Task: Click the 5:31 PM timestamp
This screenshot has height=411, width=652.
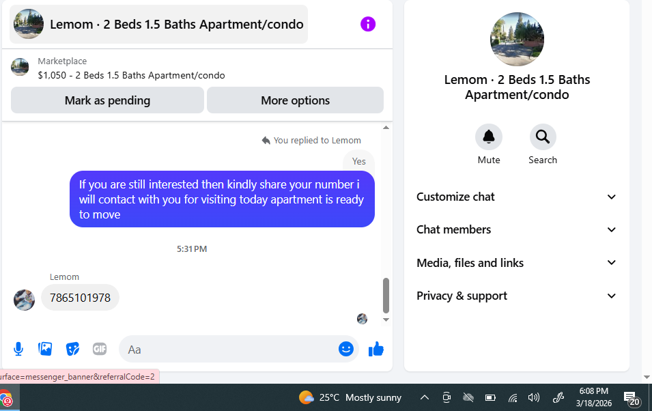Action: click(192, 249)
